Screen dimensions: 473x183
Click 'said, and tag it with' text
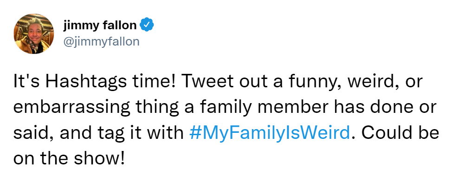point(98,133)
